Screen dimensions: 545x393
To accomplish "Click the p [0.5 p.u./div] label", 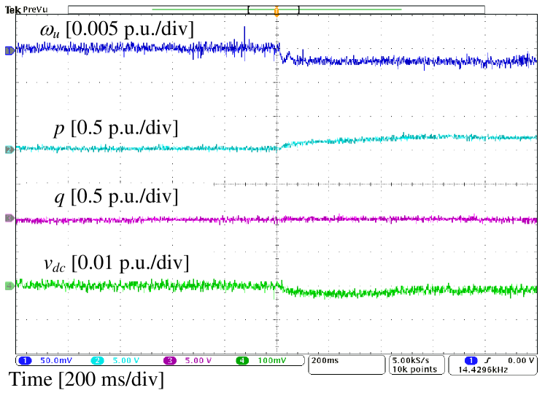I will pos(116,128).
